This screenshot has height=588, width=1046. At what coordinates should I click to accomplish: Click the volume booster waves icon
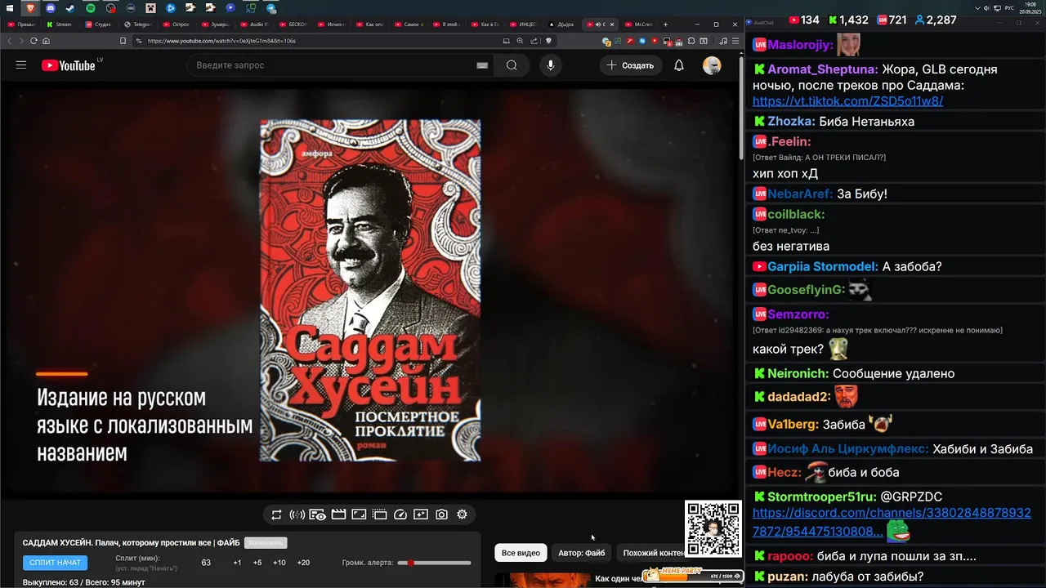[297, 514]
